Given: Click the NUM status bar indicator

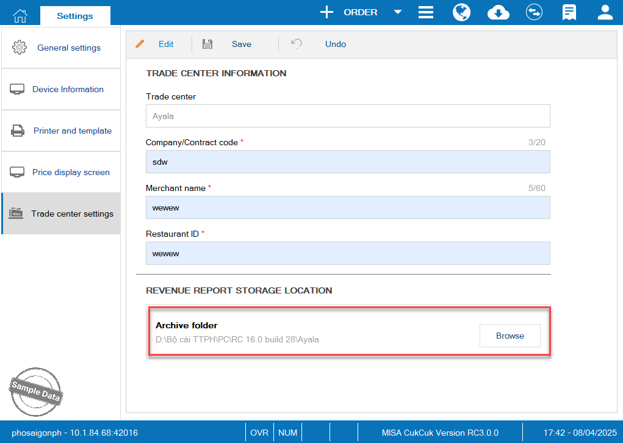Looking at the screenshot, I should [x=287, y=433].
